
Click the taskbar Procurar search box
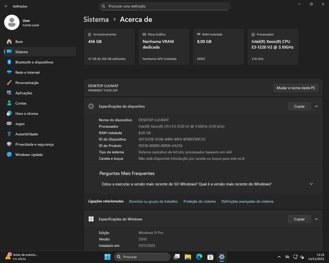click(x=142, y=257)
